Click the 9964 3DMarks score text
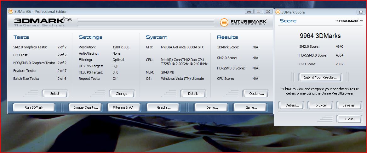Viewport: 367px width, 153px height. [x=320, y=36]
